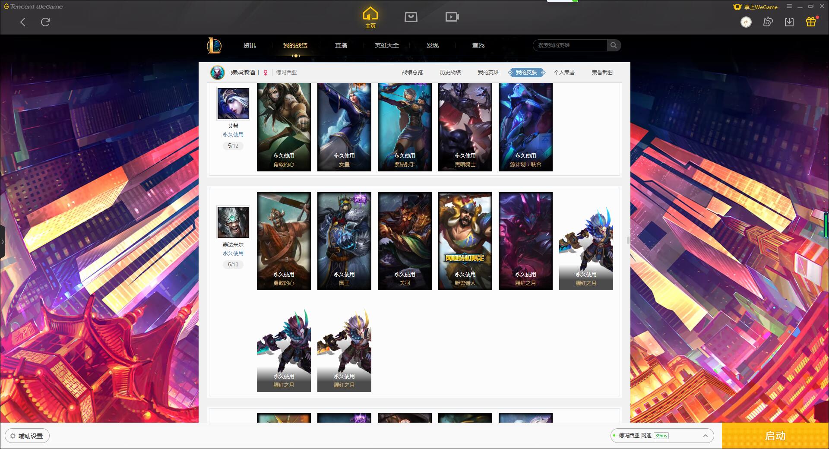The image size is (829, 449).
Task: Open the video live icon in top bar
Action: click(452, 17)
